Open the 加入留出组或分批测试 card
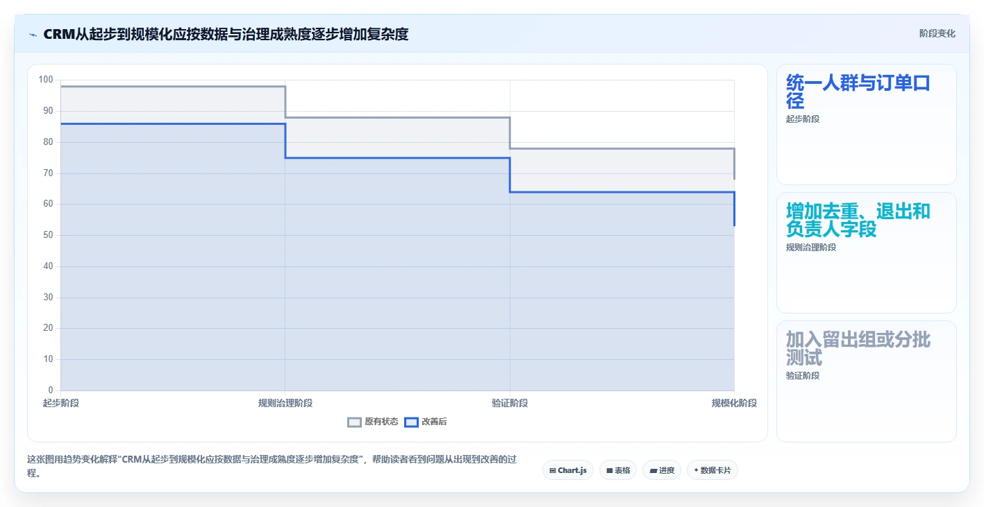This screenshot has height=507, width=984. pyautogui.click(x=867, y=381)
